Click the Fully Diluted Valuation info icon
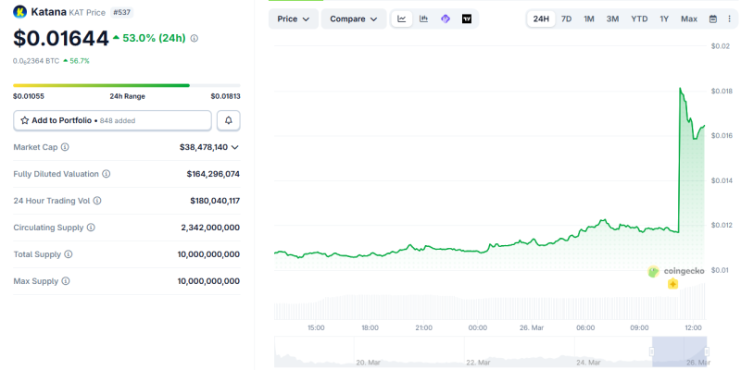 (x=107, y=174)
